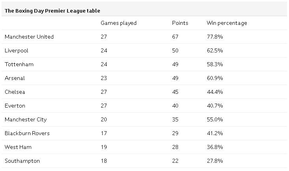
Task: Select the Points column header
Action: [180, 23]
